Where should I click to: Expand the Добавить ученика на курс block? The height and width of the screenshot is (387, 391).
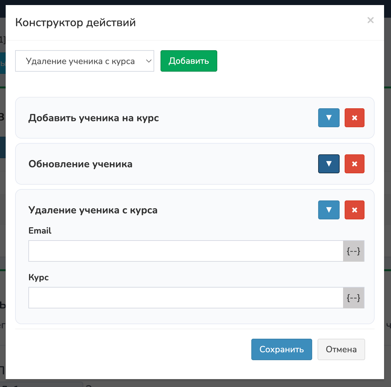(x=329, y=118)
